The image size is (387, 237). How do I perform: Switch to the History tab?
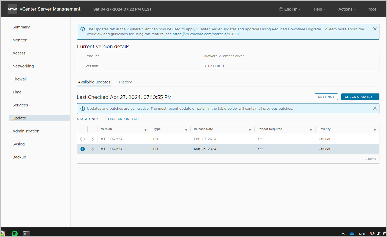[x=125, y=82]
